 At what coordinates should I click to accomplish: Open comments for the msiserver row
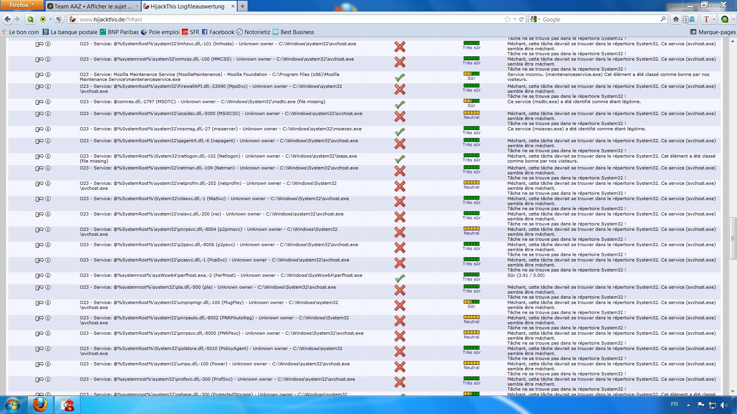pos(40,129)
